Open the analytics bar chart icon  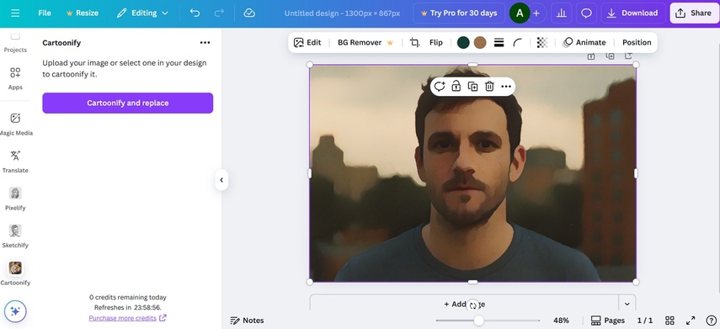click(x=561, y=13)
